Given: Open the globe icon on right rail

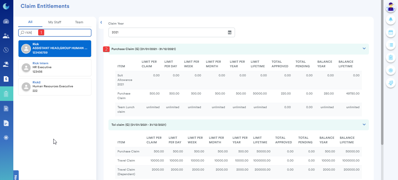Looking at the screenshot, I should 390,82.
